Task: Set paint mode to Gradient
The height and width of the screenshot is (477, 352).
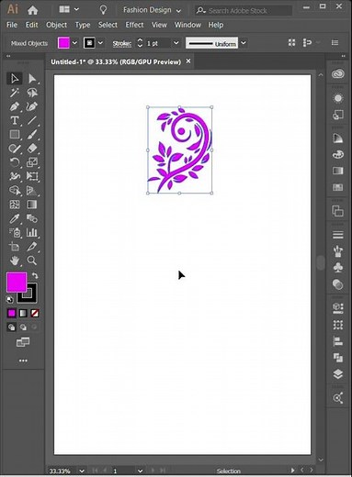Action: click(x=23, y=313)
